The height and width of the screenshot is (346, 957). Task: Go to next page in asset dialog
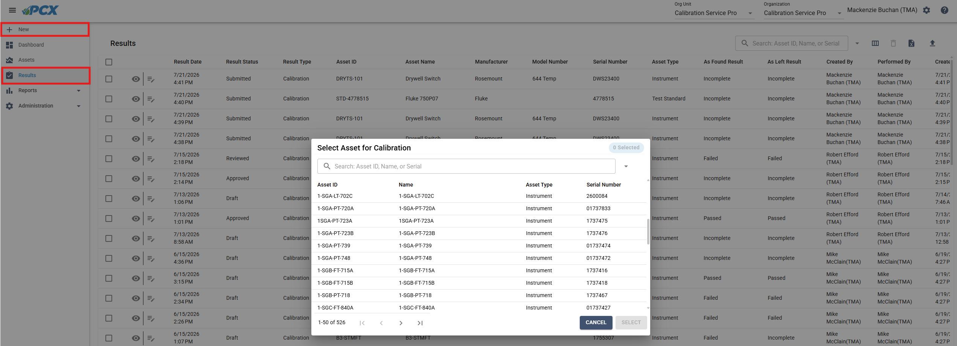point(401,323)
